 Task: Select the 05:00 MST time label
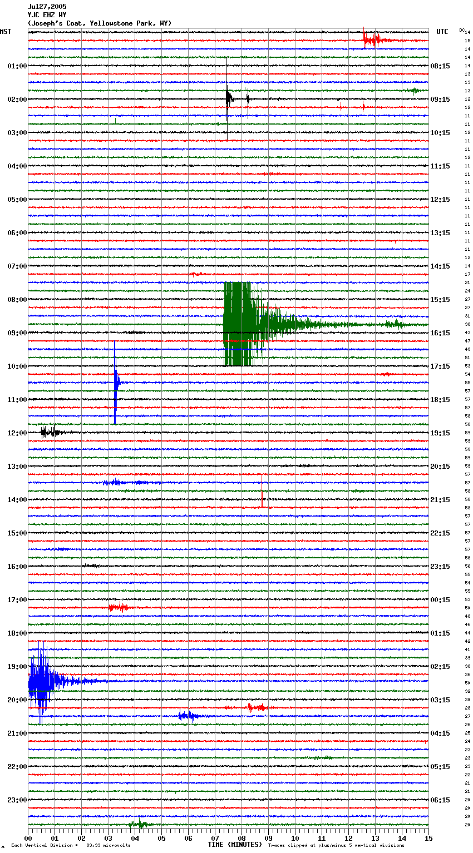(17, 200)
